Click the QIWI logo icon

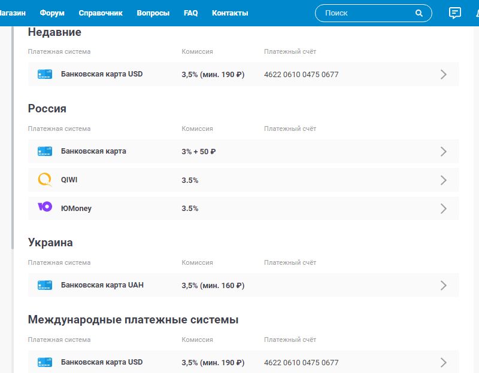pos(44,180)
